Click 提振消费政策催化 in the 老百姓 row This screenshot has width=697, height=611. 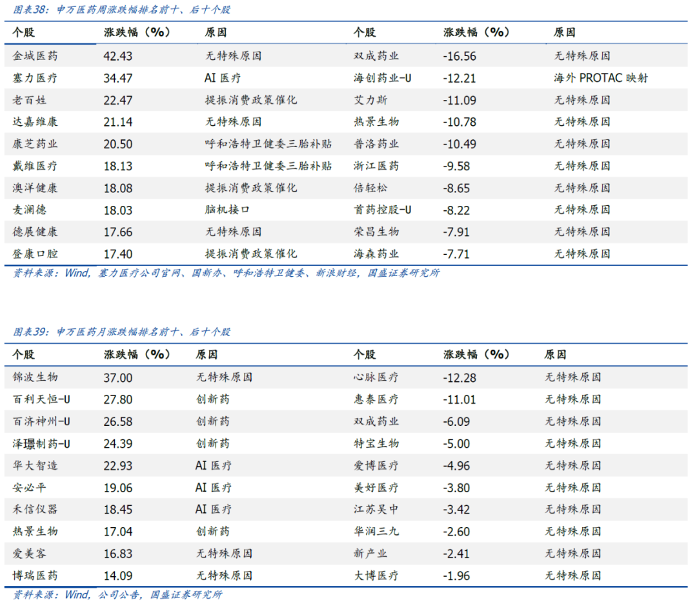pos(251,100)
